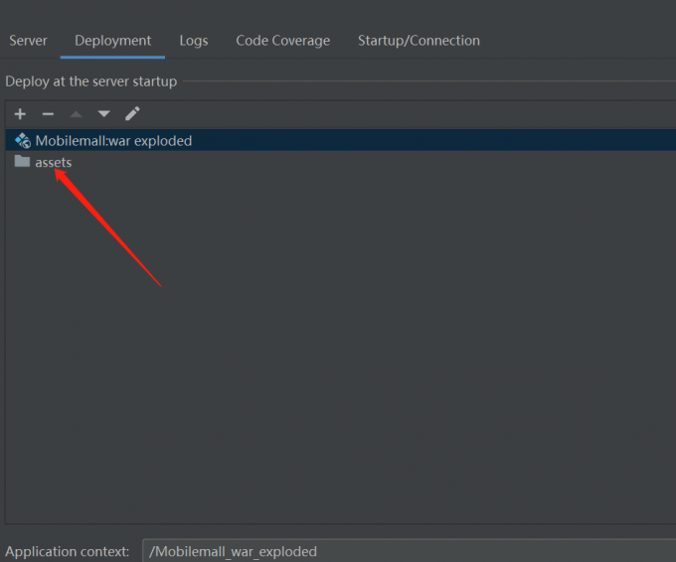The width and height of the screenshot is (676, 562).
Task: Click the assets folder icon
Action: pos(22,162)
